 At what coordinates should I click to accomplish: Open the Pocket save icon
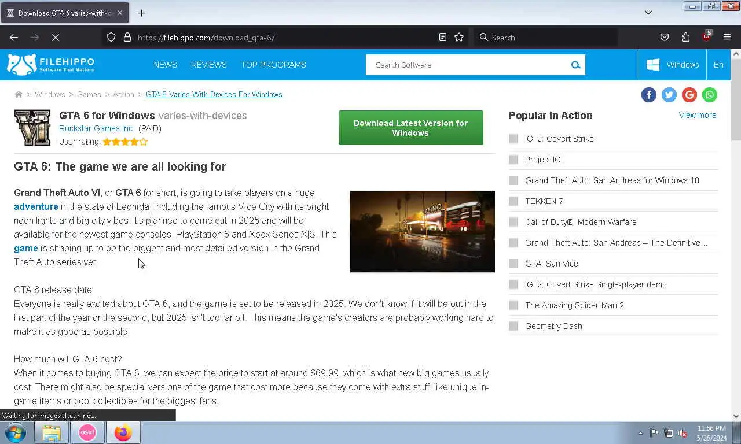pos(665,38)
